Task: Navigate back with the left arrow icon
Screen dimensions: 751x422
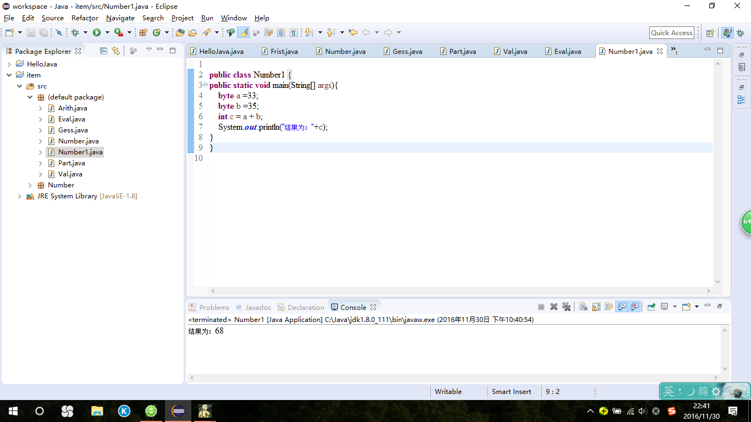Action: 366,32
